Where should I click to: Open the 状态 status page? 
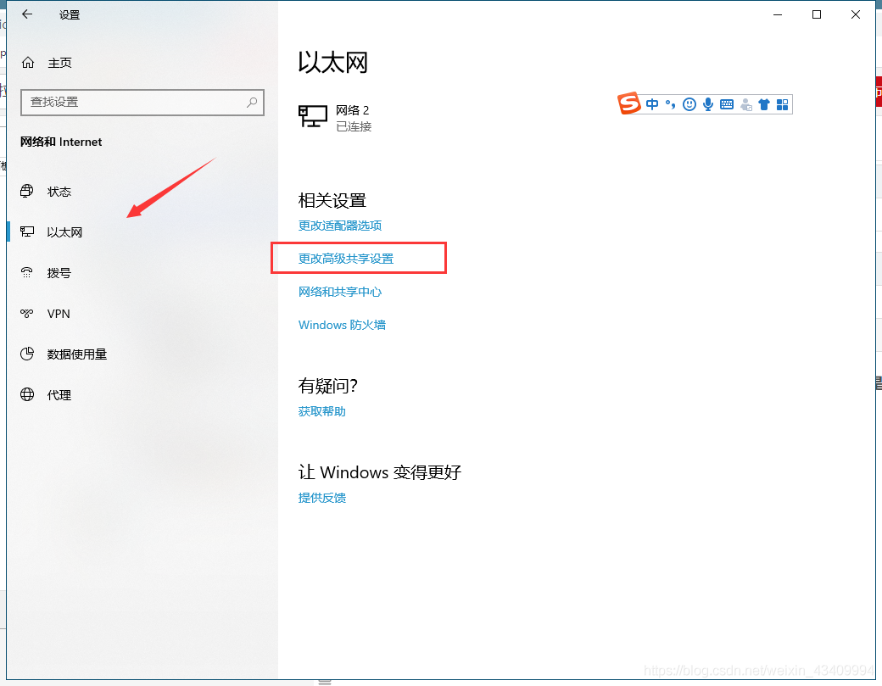(59, 192)
